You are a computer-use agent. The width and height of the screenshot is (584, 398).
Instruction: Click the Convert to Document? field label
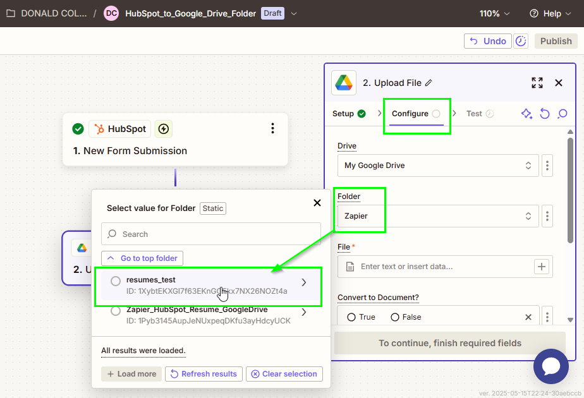click(x=378, y=298)
